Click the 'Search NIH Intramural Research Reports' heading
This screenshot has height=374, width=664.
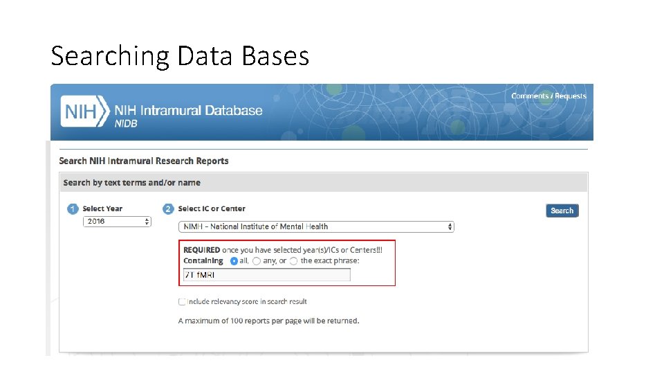click(144, 161)
